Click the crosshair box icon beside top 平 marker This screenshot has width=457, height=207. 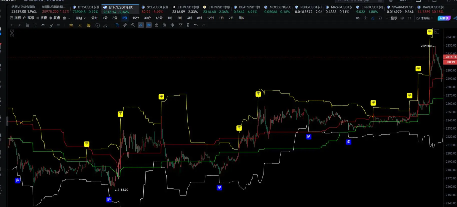437,31
